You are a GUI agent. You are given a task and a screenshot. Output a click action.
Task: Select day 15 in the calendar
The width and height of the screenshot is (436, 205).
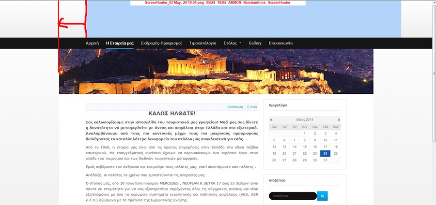[305, 147]
